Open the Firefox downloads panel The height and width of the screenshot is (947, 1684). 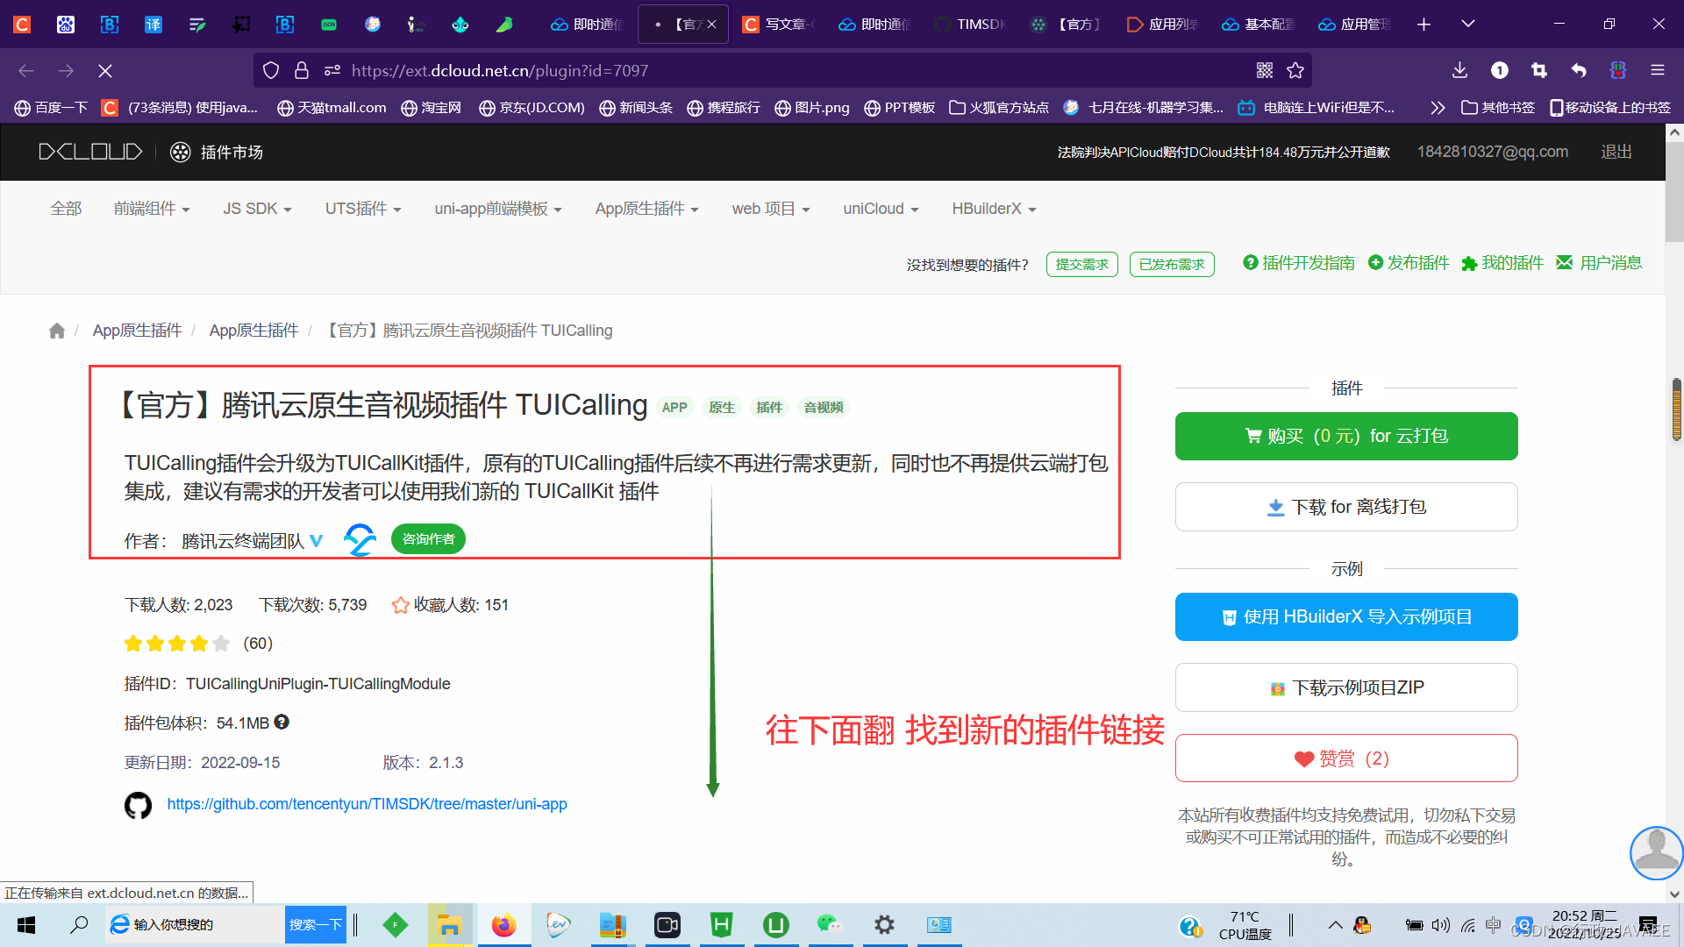pos(1459,70)
